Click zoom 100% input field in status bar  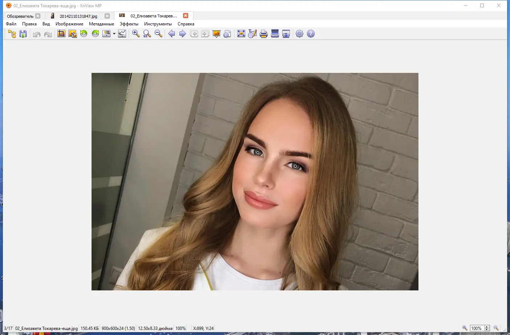point(477,328)
